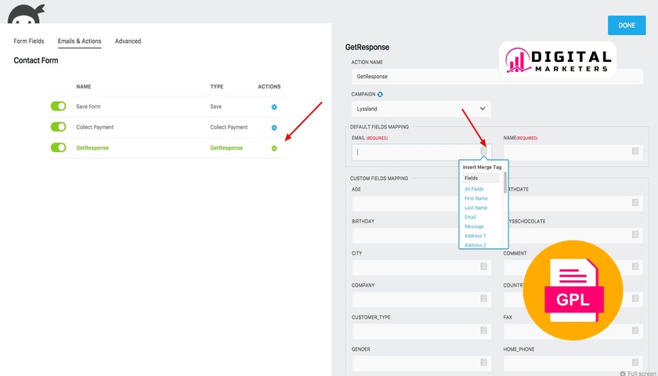Refresh the Campaign list icon
This screenshot has width=658, height=376.
tap(380, 95)
